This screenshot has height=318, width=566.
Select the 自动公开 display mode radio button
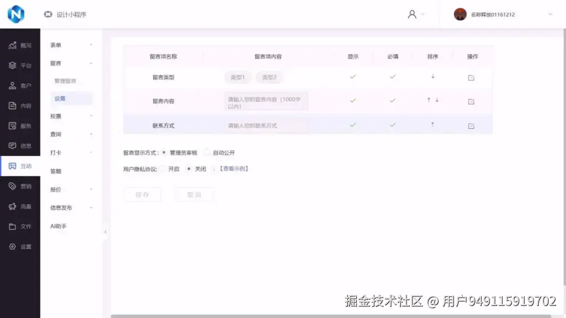pos(209,152)
